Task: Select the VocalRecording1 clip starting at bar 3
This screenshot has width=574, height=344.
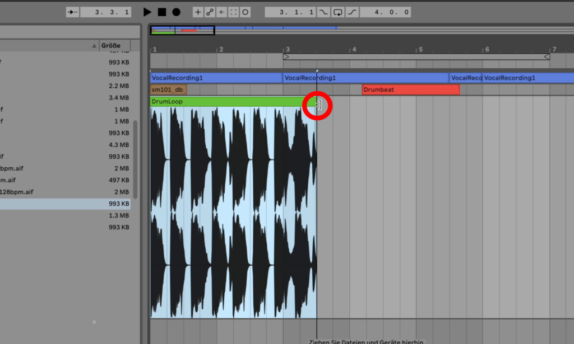Action: pos(365,78)
